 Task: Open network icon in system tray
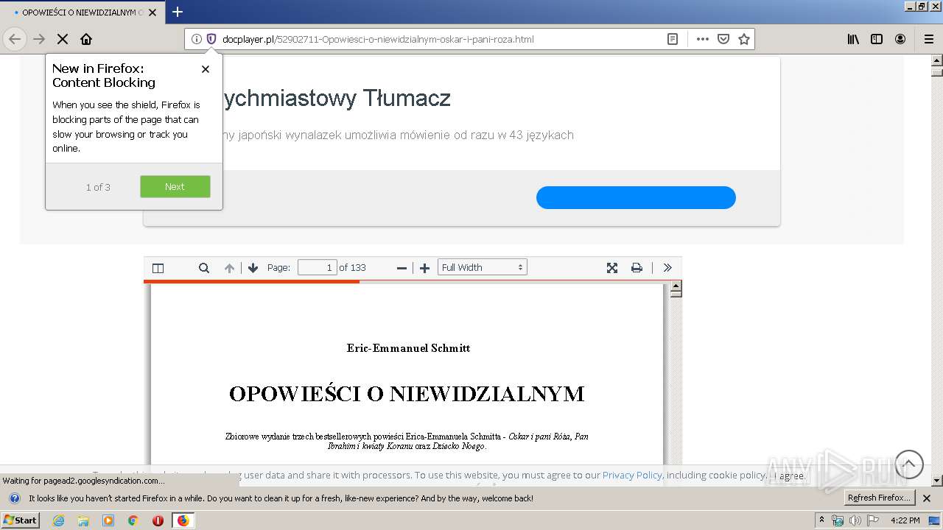coord(838,520)
